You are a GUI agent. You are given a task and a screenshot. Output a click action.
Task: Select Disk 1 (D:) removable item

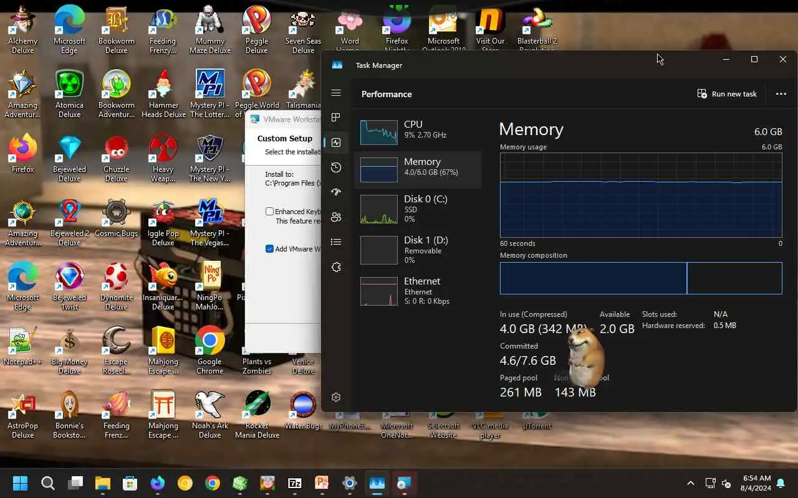[418, 250]
